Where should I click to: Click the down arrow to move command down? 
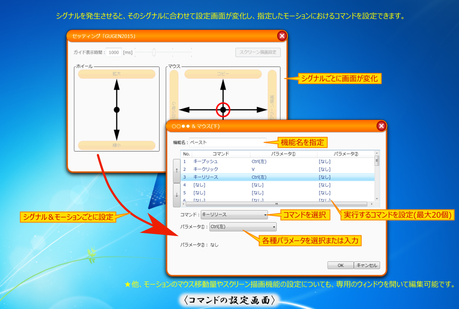coord(177,194)
